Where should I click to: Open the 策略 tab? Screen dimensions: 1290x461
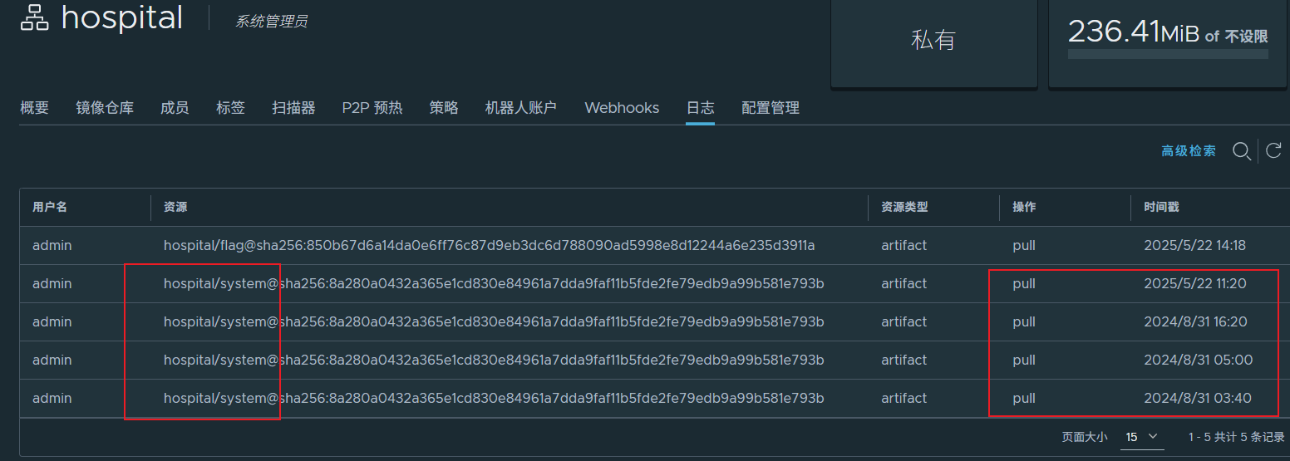point(444,108)
